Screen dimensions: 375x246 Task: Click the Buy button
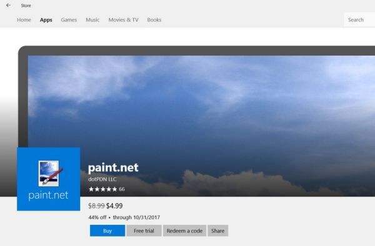click(107, 231)
